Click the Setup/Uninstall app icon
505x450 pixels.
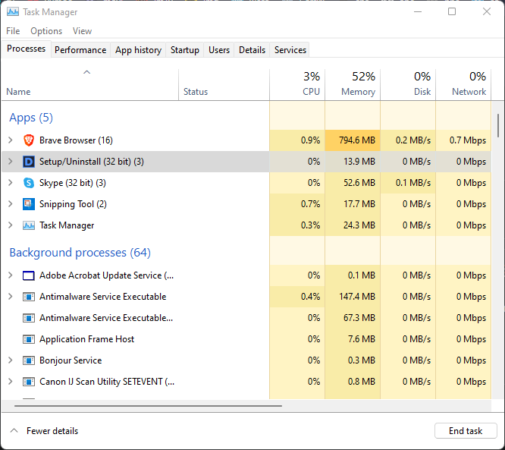29,162
